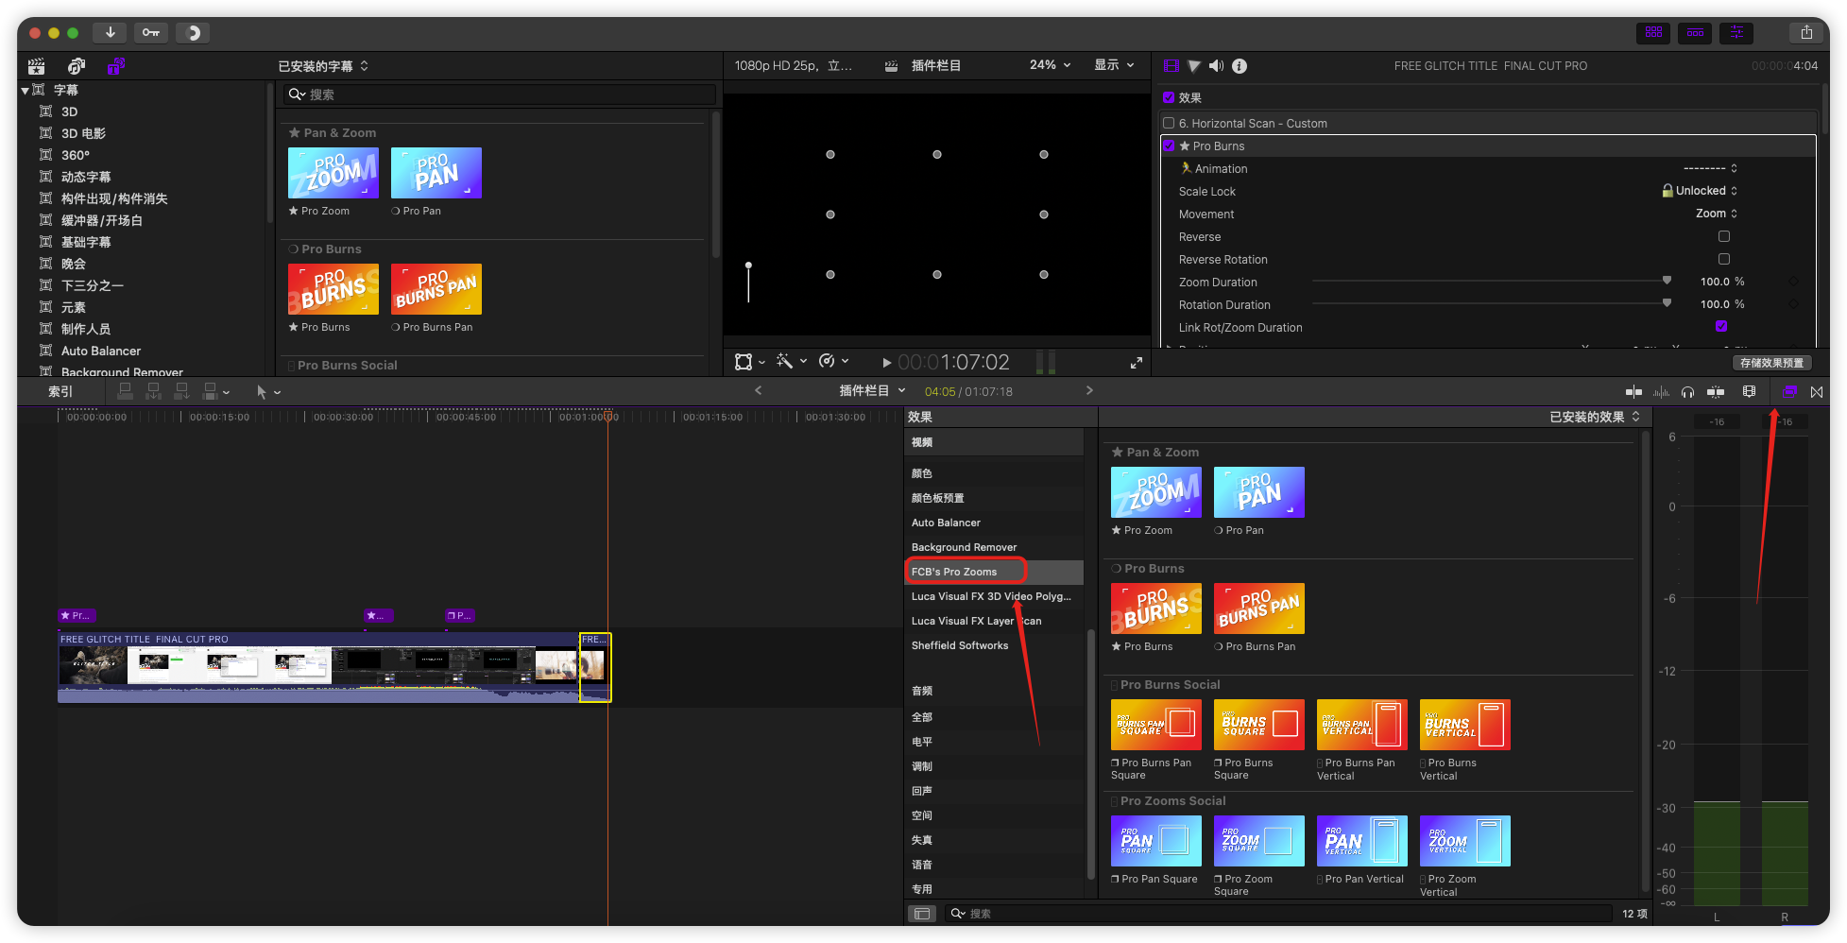Viewport: 1847px width, 943px height.
Task: Open the keyword editor key icon
Action: (151, 33)
